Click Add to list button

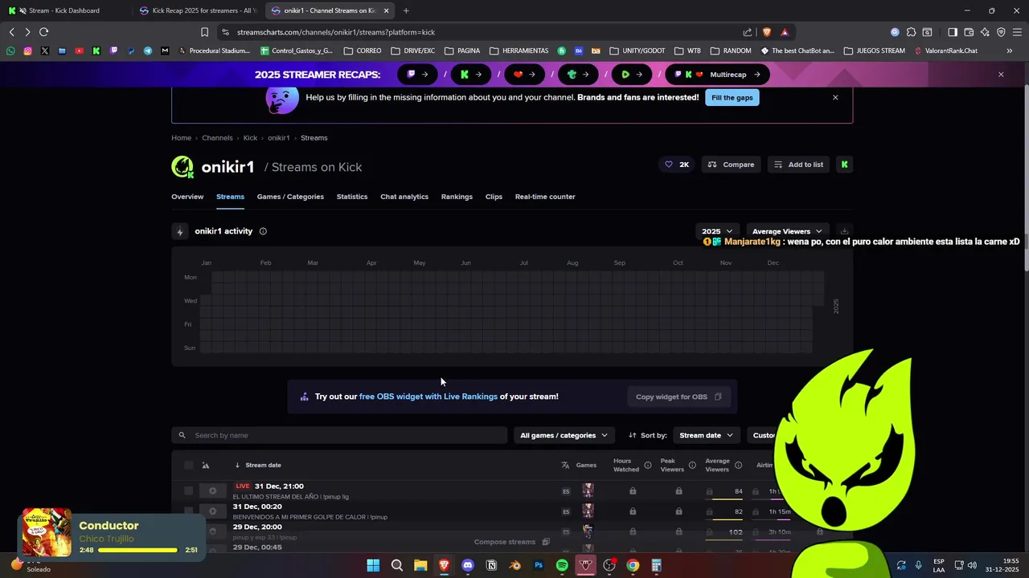coord(798,165)
